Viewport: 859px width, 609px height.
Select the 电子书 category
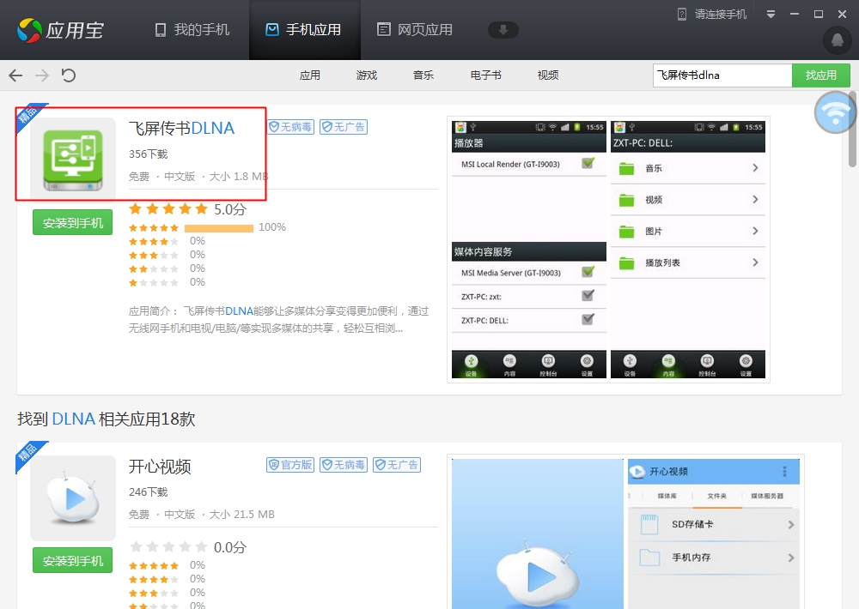(x=485, y=75)
